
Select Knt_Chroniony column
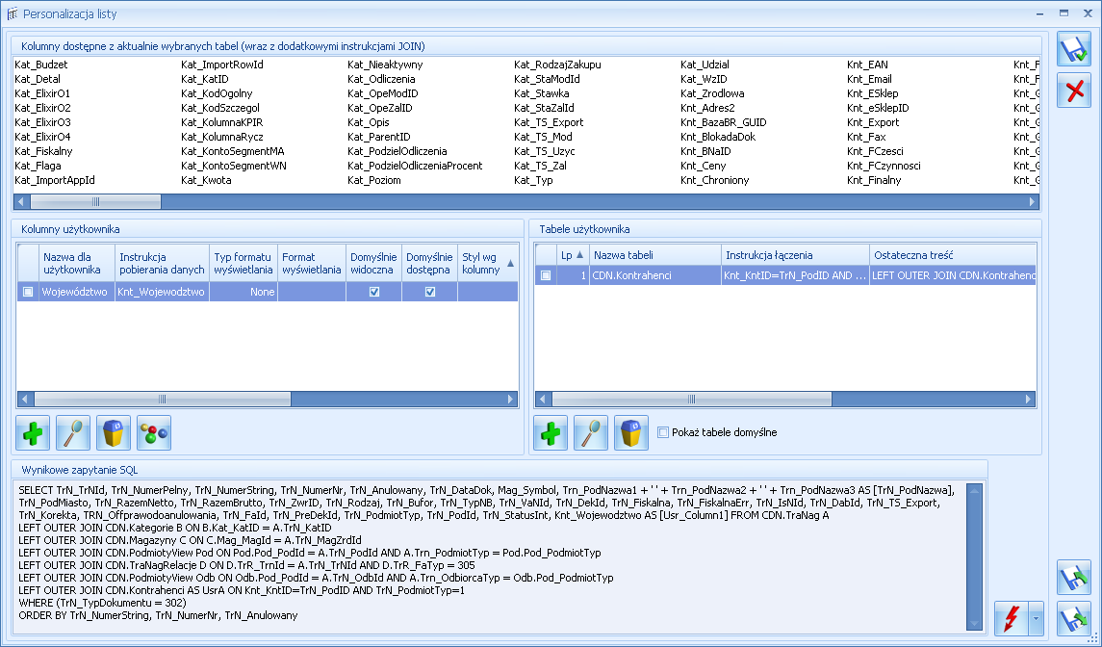click(x=715, y=180)
